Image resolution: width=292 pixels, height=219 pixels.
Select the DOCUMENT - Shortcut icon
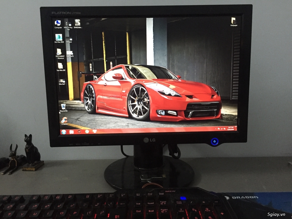tap(59, 52)
